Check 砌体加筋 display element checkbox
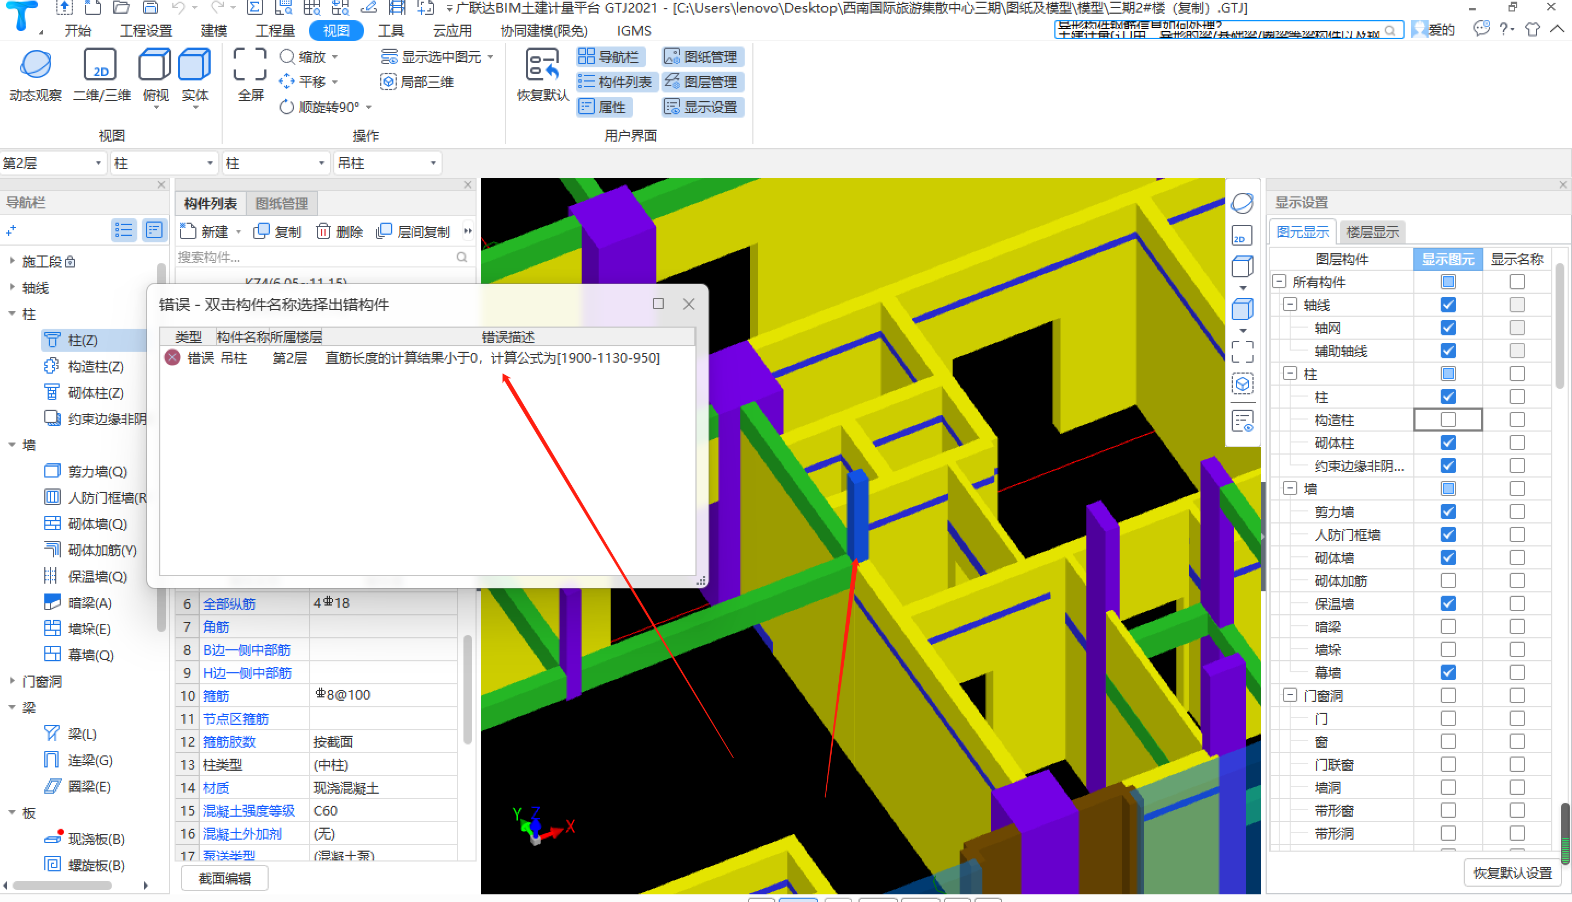The image size is (1572, 902). 1448,580
